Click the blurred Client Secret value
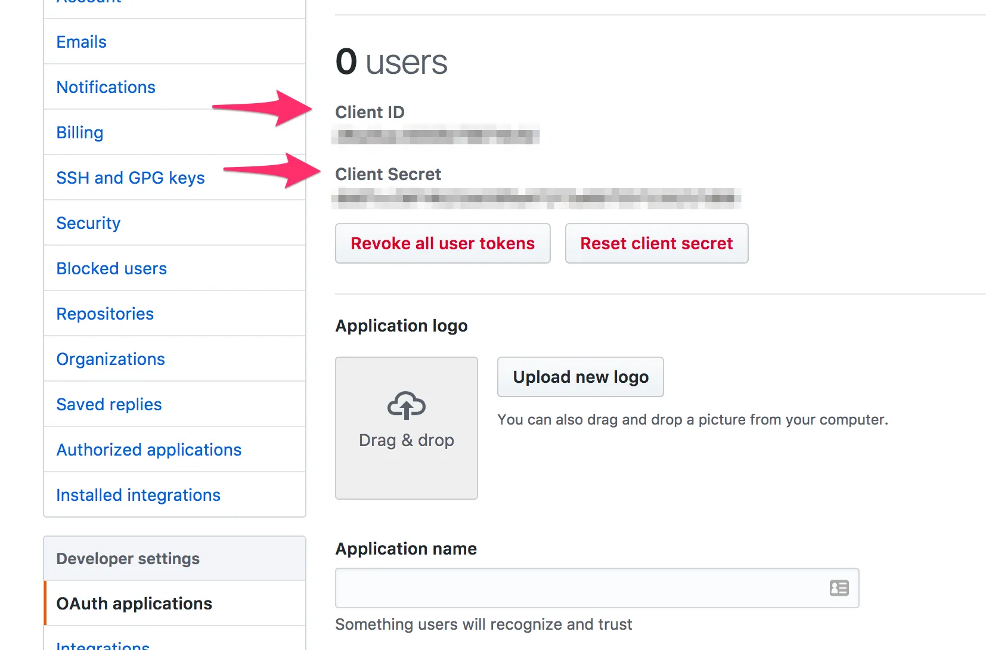This screenshot has height=650, width=986. (537, 198)
